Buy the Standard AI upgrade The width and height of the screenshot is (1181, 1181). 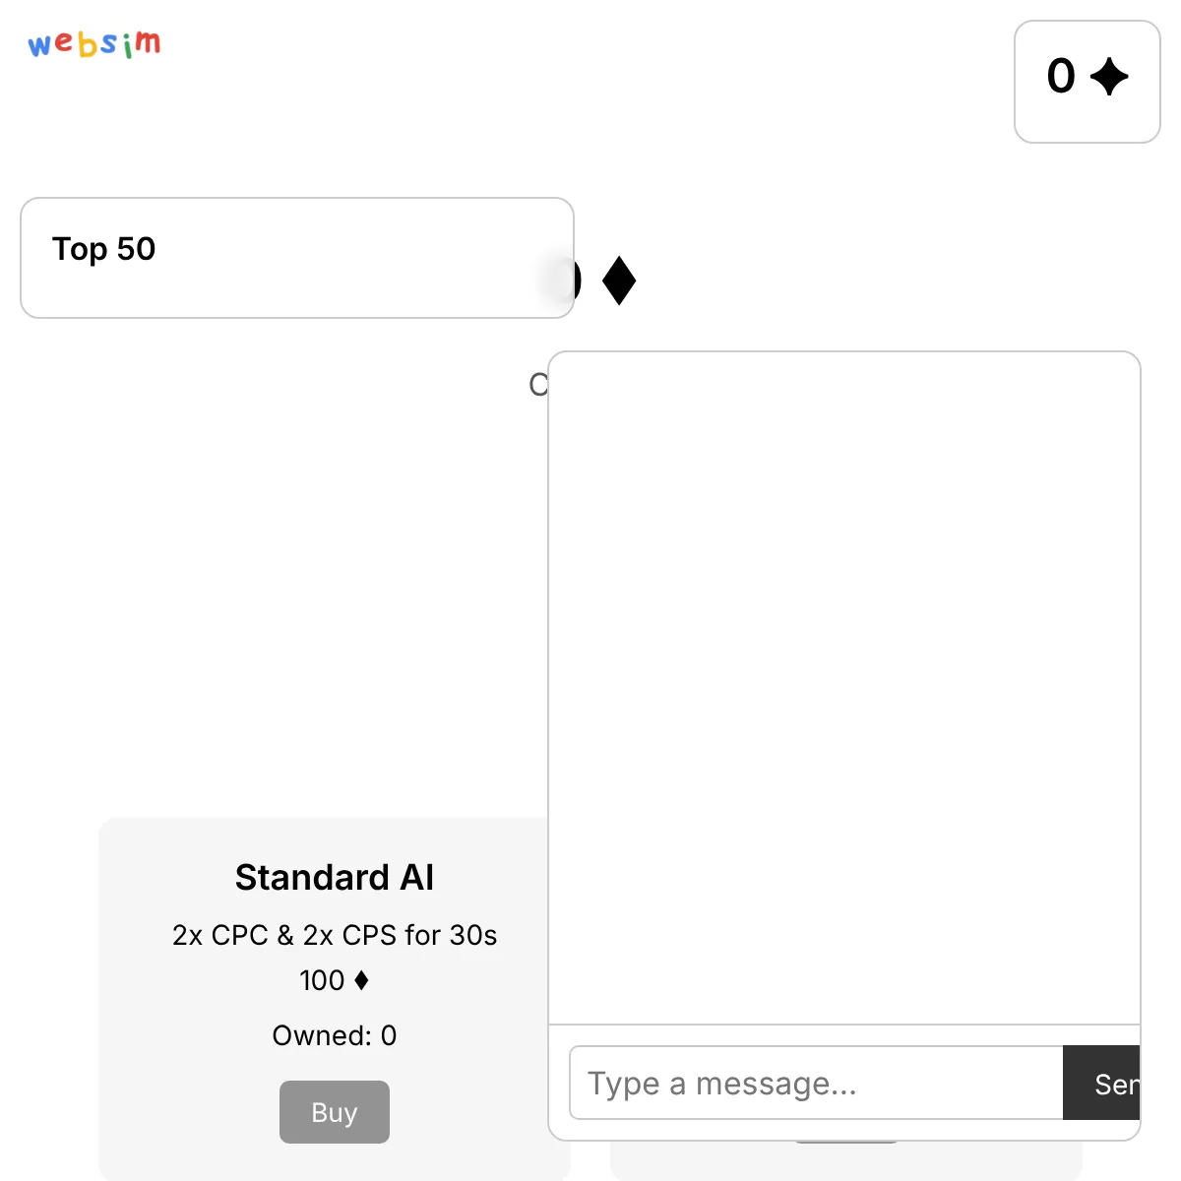pyautogui.click(x=335, y=1112)
